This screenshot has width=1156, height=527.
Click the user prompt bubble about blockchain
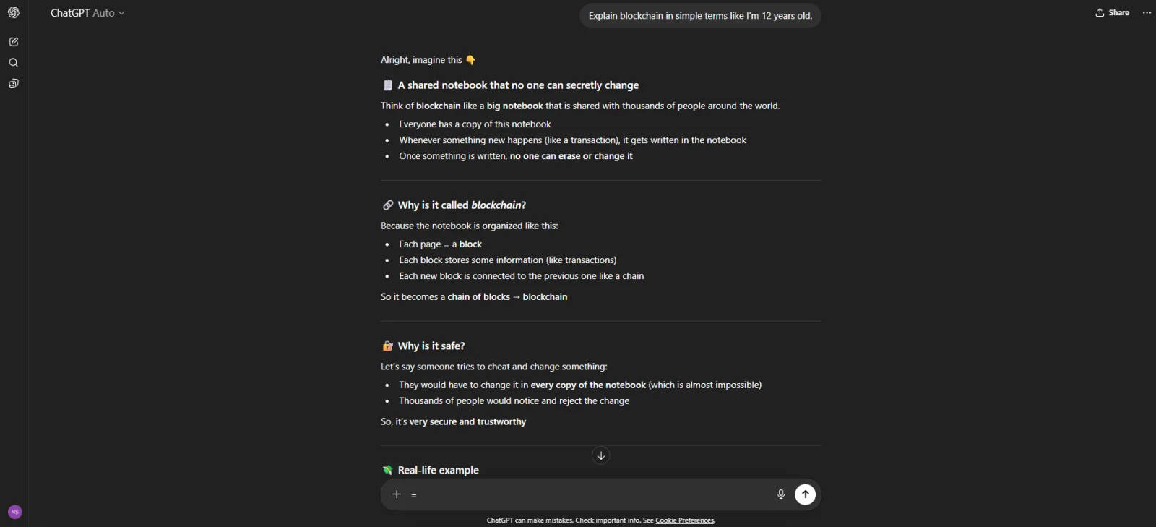pos(700,16)
